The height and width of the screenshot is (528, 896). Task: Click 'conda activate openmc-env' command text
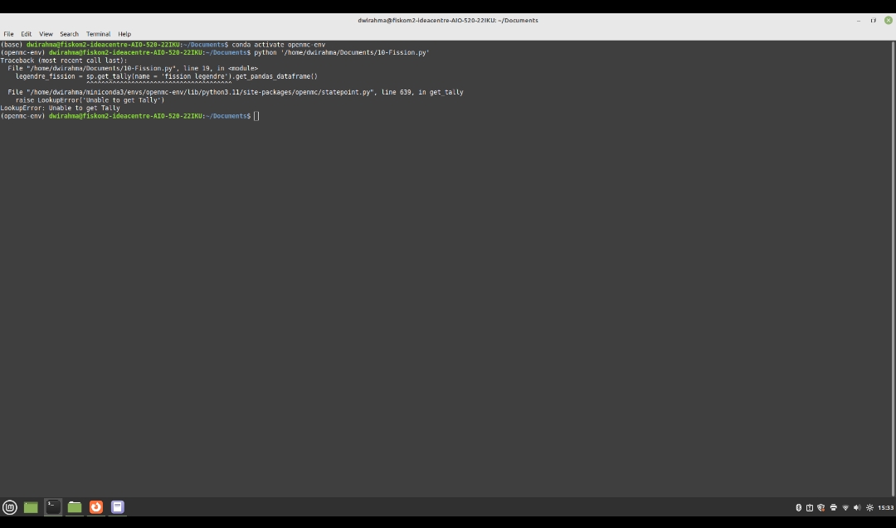[x=278, y=45]
